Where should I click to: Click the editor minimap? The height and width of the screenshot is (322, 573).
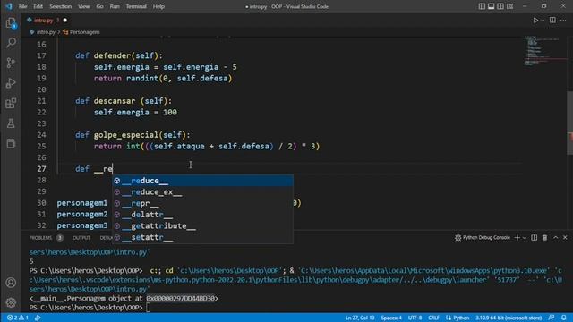[x=544, y=51]
